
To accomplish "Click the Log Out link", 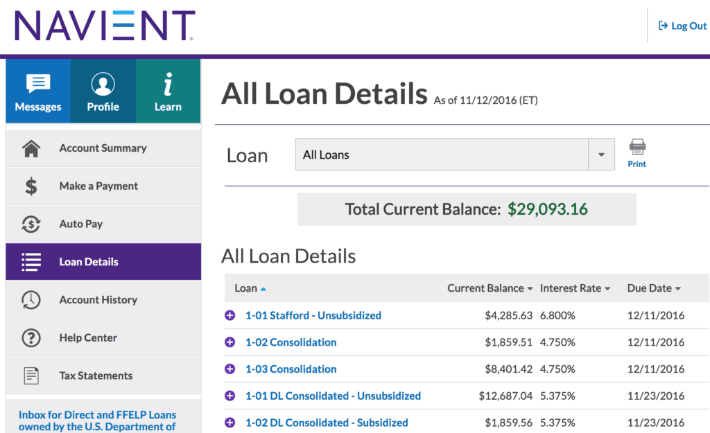I will coord(682,26).
